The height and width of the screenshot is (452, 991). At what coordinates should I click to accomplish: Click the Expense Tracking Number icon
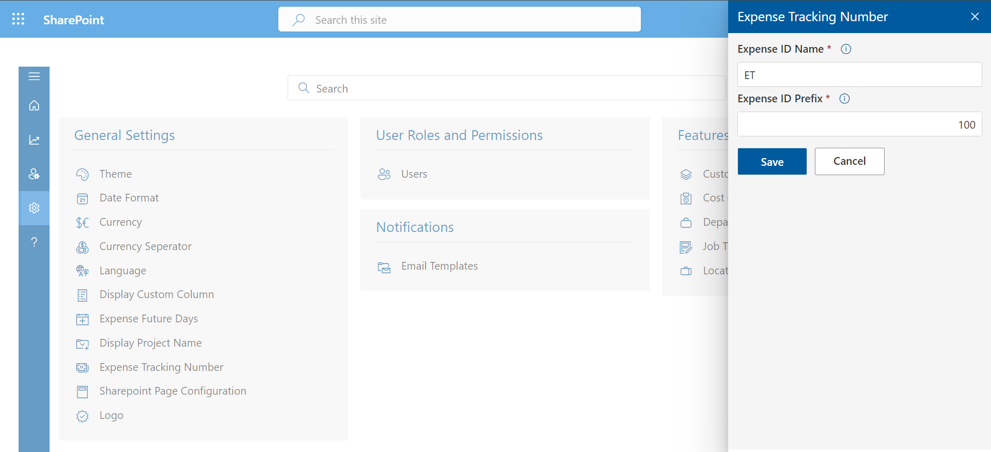[x=83, y=368]
